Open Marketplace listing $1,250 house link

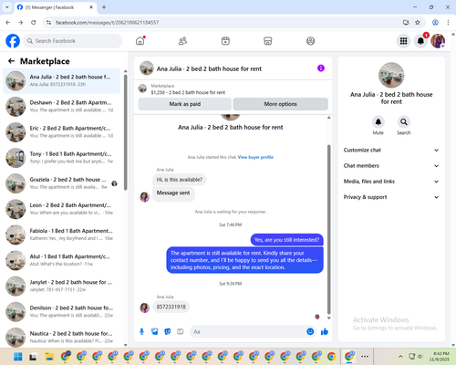point(188,92)
